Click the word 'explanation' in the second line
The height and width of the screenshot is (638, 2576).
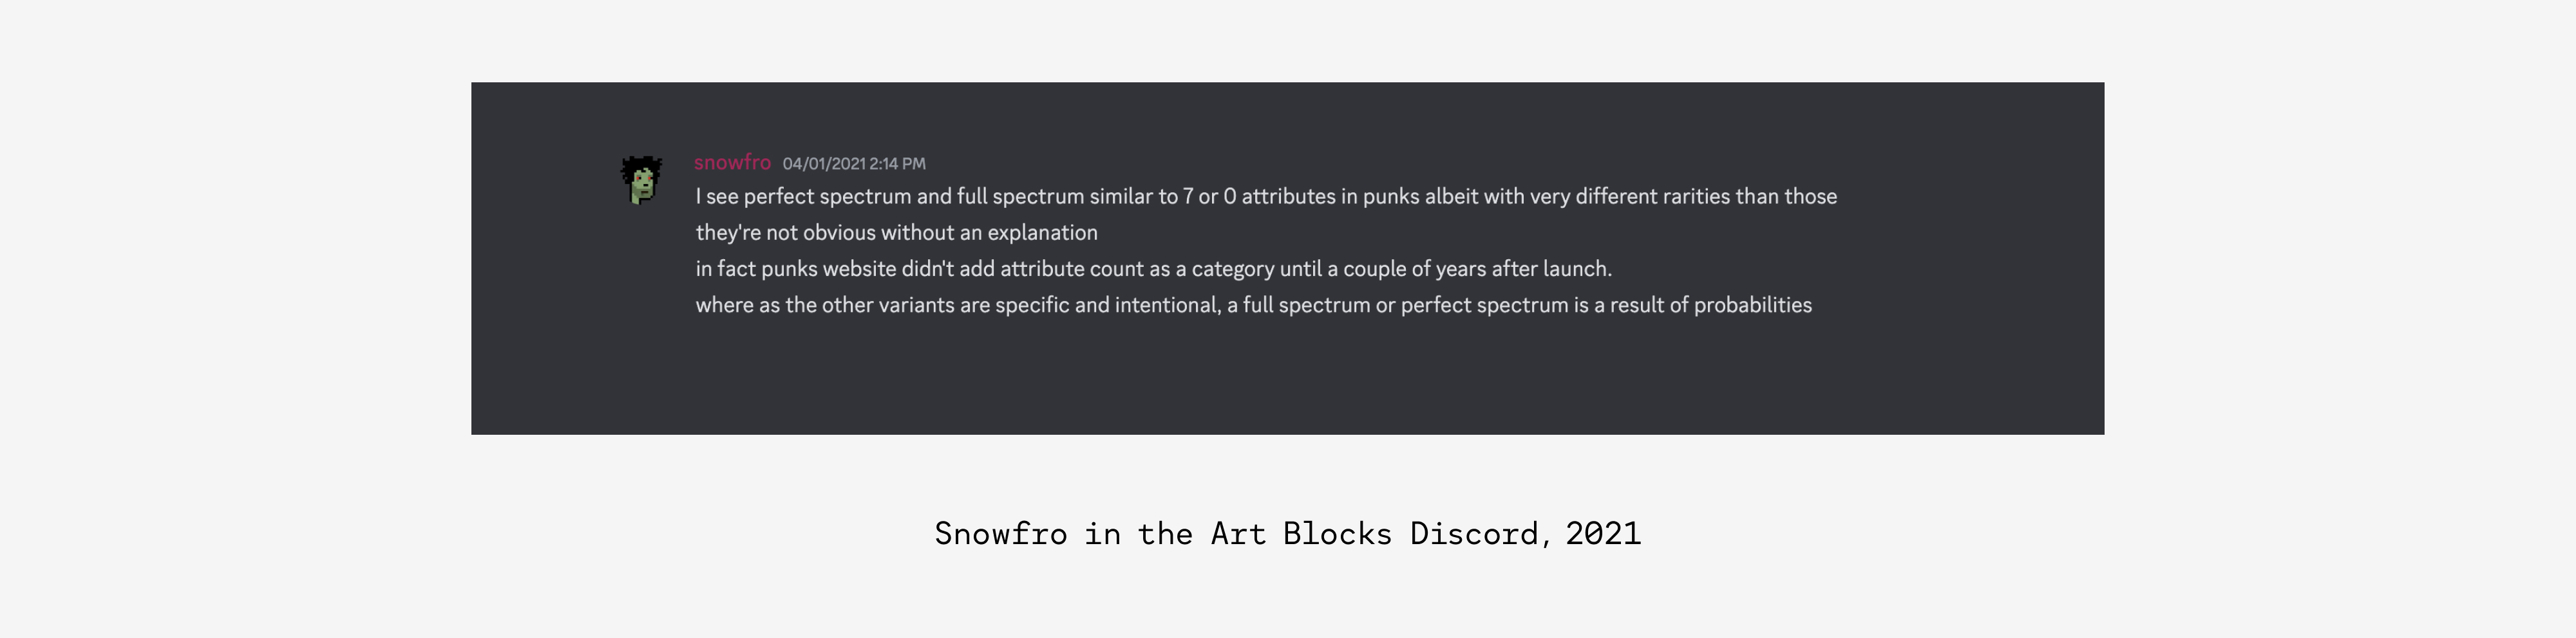pos(1042,233)
